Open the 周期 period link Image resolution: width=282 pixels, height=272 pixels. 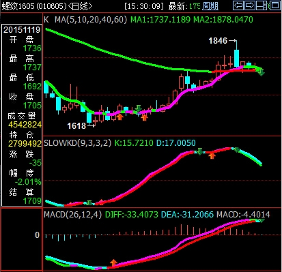210,6
